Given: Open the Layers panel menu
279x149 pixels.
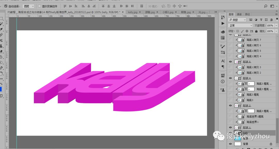Looking at the screenshot, I should (x=276, y=14).
